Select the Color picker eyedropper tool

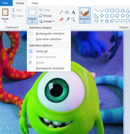(x=67, y=20)
